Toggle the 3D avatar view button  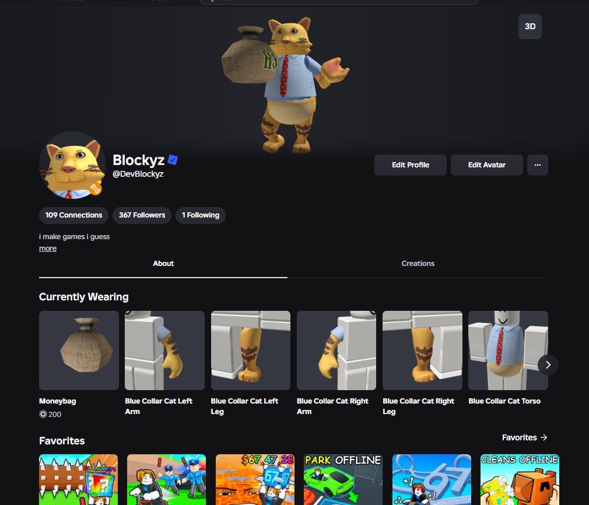click(530, 26)
